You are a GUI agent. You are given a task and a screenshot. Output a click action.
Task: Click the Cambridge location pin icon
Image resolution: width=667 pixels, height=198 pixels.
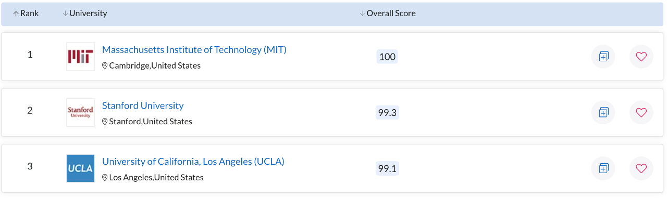pos(105,66)
